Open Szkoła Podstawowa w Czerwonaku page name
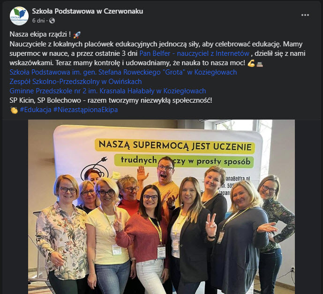The image size is (323, 294). click(87, 11)
